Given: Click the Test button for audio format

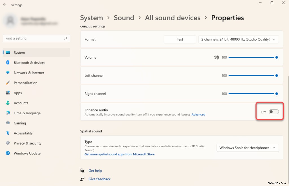Looking at the screenshot, I should click(180, 39).
